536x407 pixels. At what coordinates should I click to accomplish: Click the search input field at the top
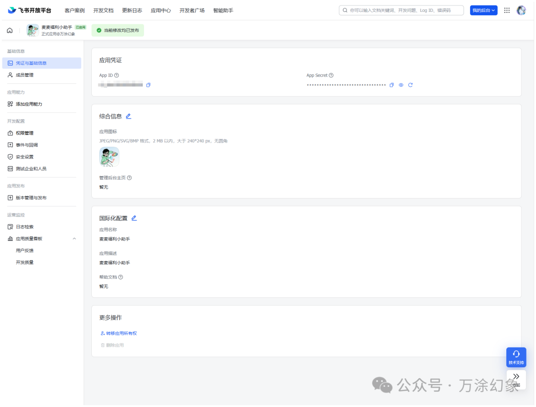coord(402,10)
